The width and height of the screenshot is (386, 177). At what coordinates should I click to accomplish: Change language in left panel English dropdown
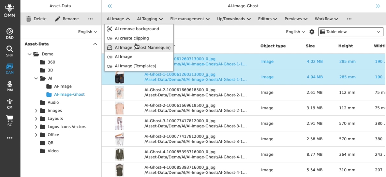coord(88,32)
